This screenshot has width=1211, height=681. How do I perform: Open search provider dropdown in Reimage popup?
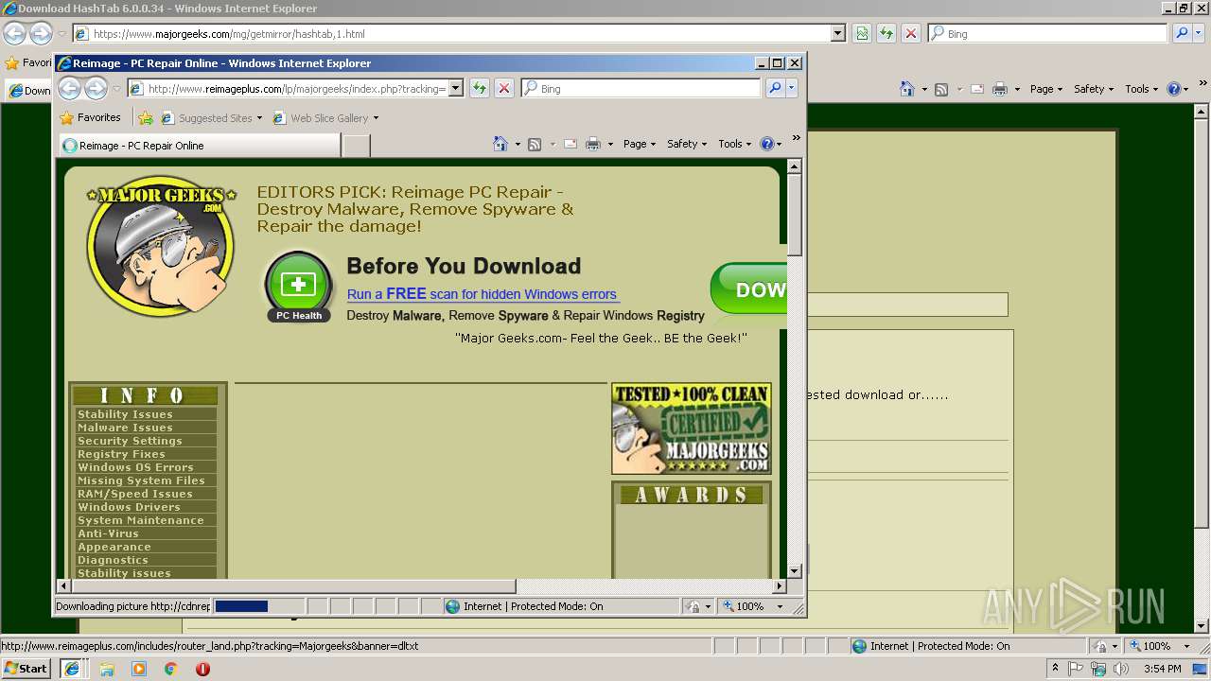792,88
